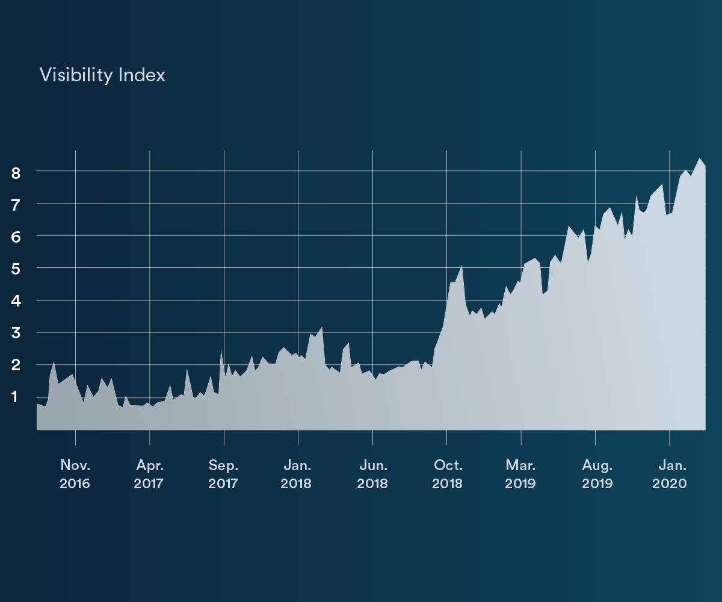Click the Mar. 2019 date label
The width and height of the screenshot is (722, 602).
(521, 474)
